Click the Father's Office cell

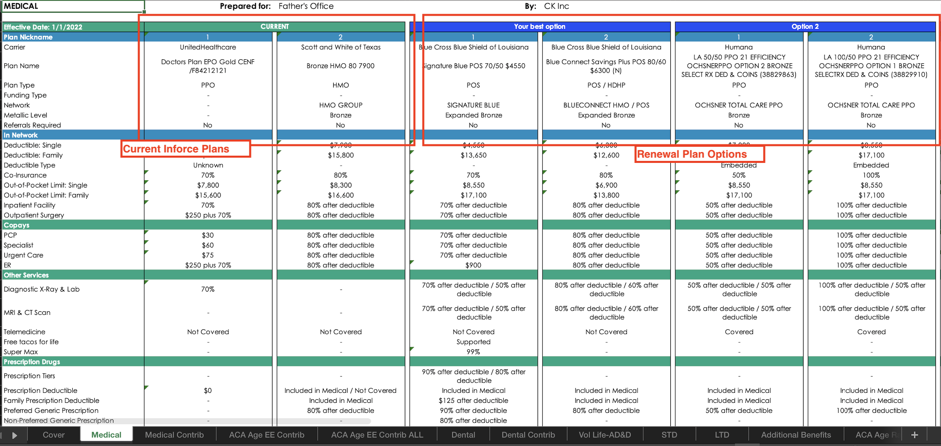click(306, 6)
